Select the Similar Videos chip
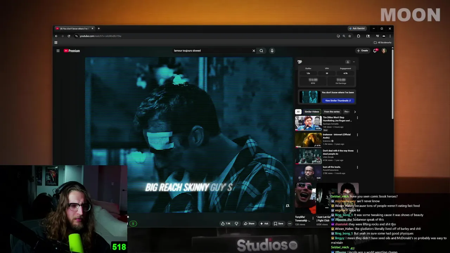This screenshot has height=253, width=450. (x=312, y=112)
